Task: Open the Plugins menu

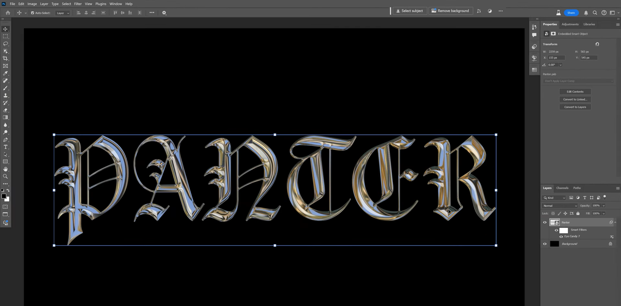Action: [x=101, y=4]
